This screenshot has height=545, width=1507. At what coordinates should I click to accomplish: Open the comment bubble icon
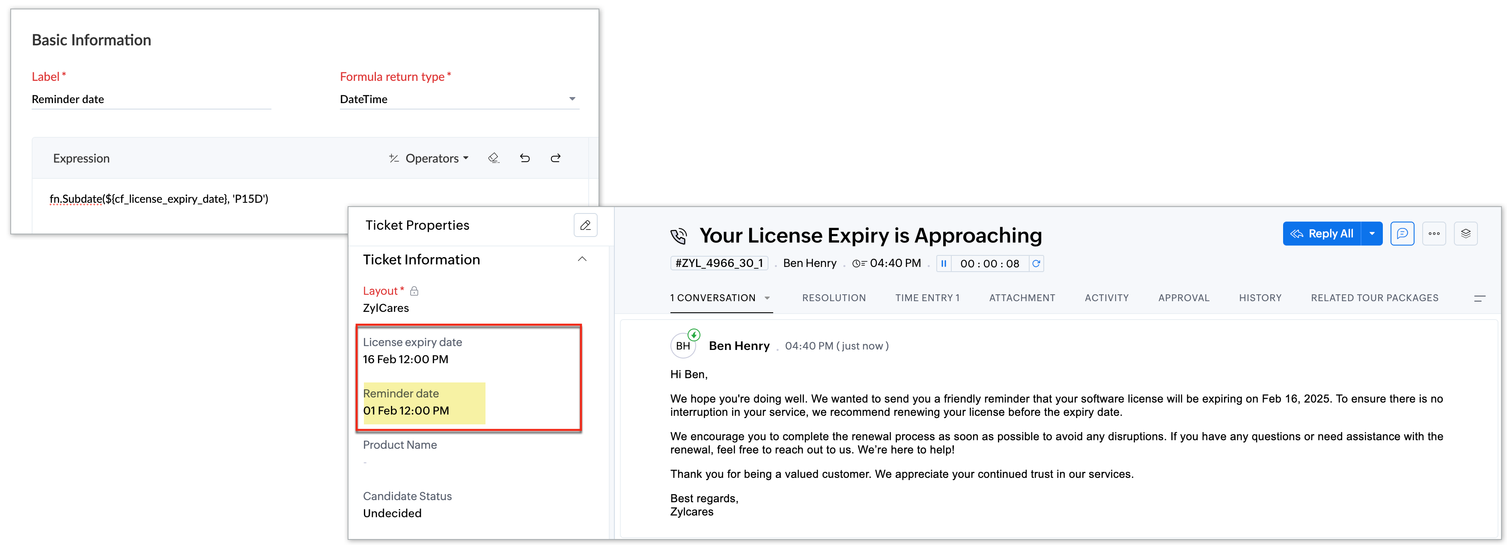point(1402,233)
